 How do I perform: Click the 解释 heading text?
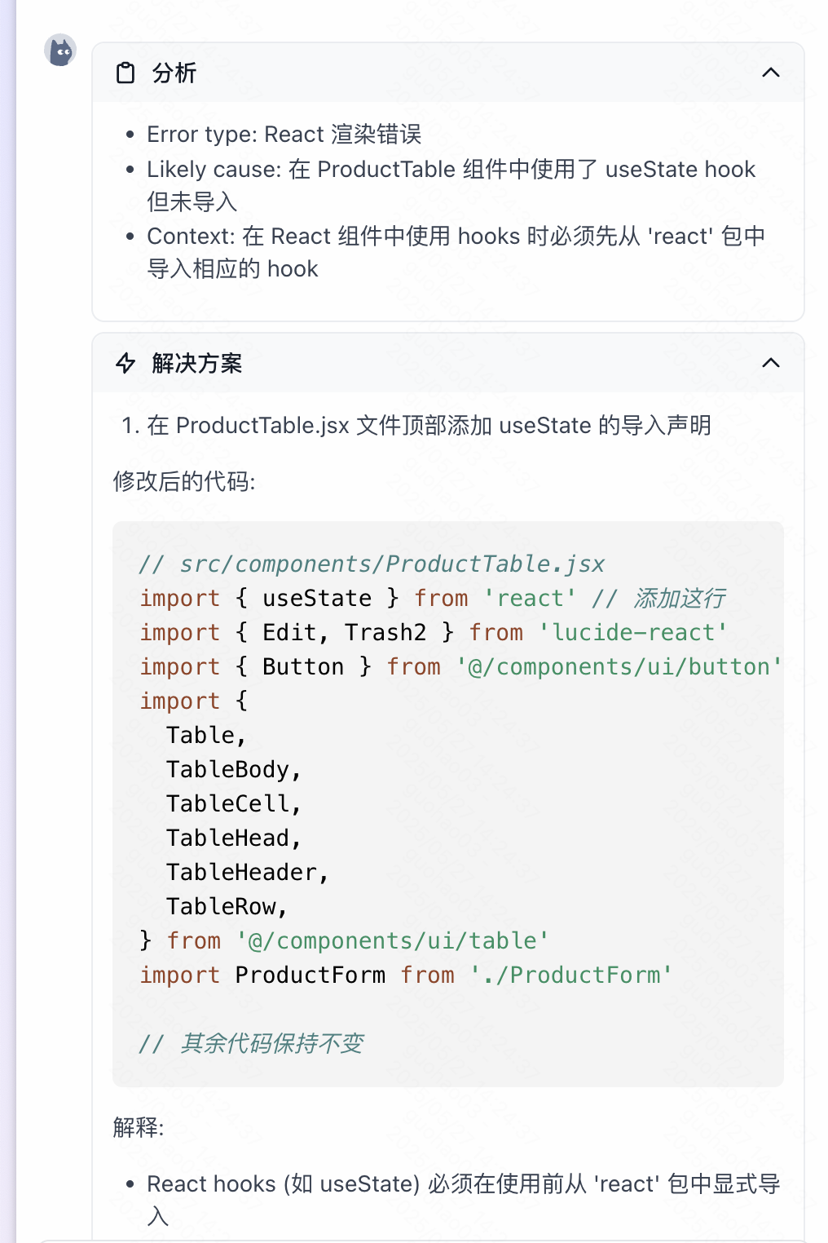coord(139,1127)
